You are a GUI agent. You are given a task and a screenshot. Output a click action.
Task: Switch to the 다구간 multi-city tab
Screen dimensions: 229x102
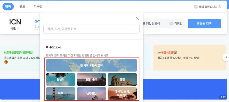pos(38,6)
